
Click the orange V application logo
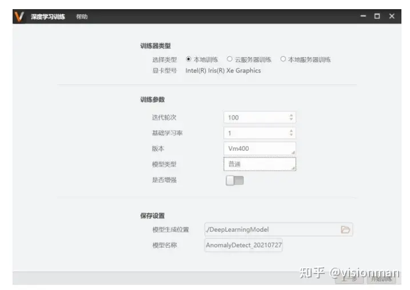[x=19, y=17]
